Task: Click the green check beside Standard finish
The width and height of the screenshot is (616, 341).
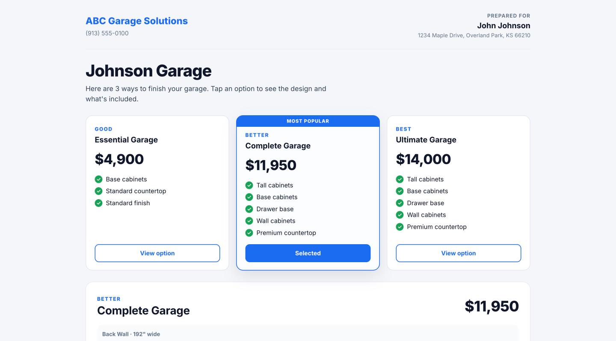Action: [99, 203]
